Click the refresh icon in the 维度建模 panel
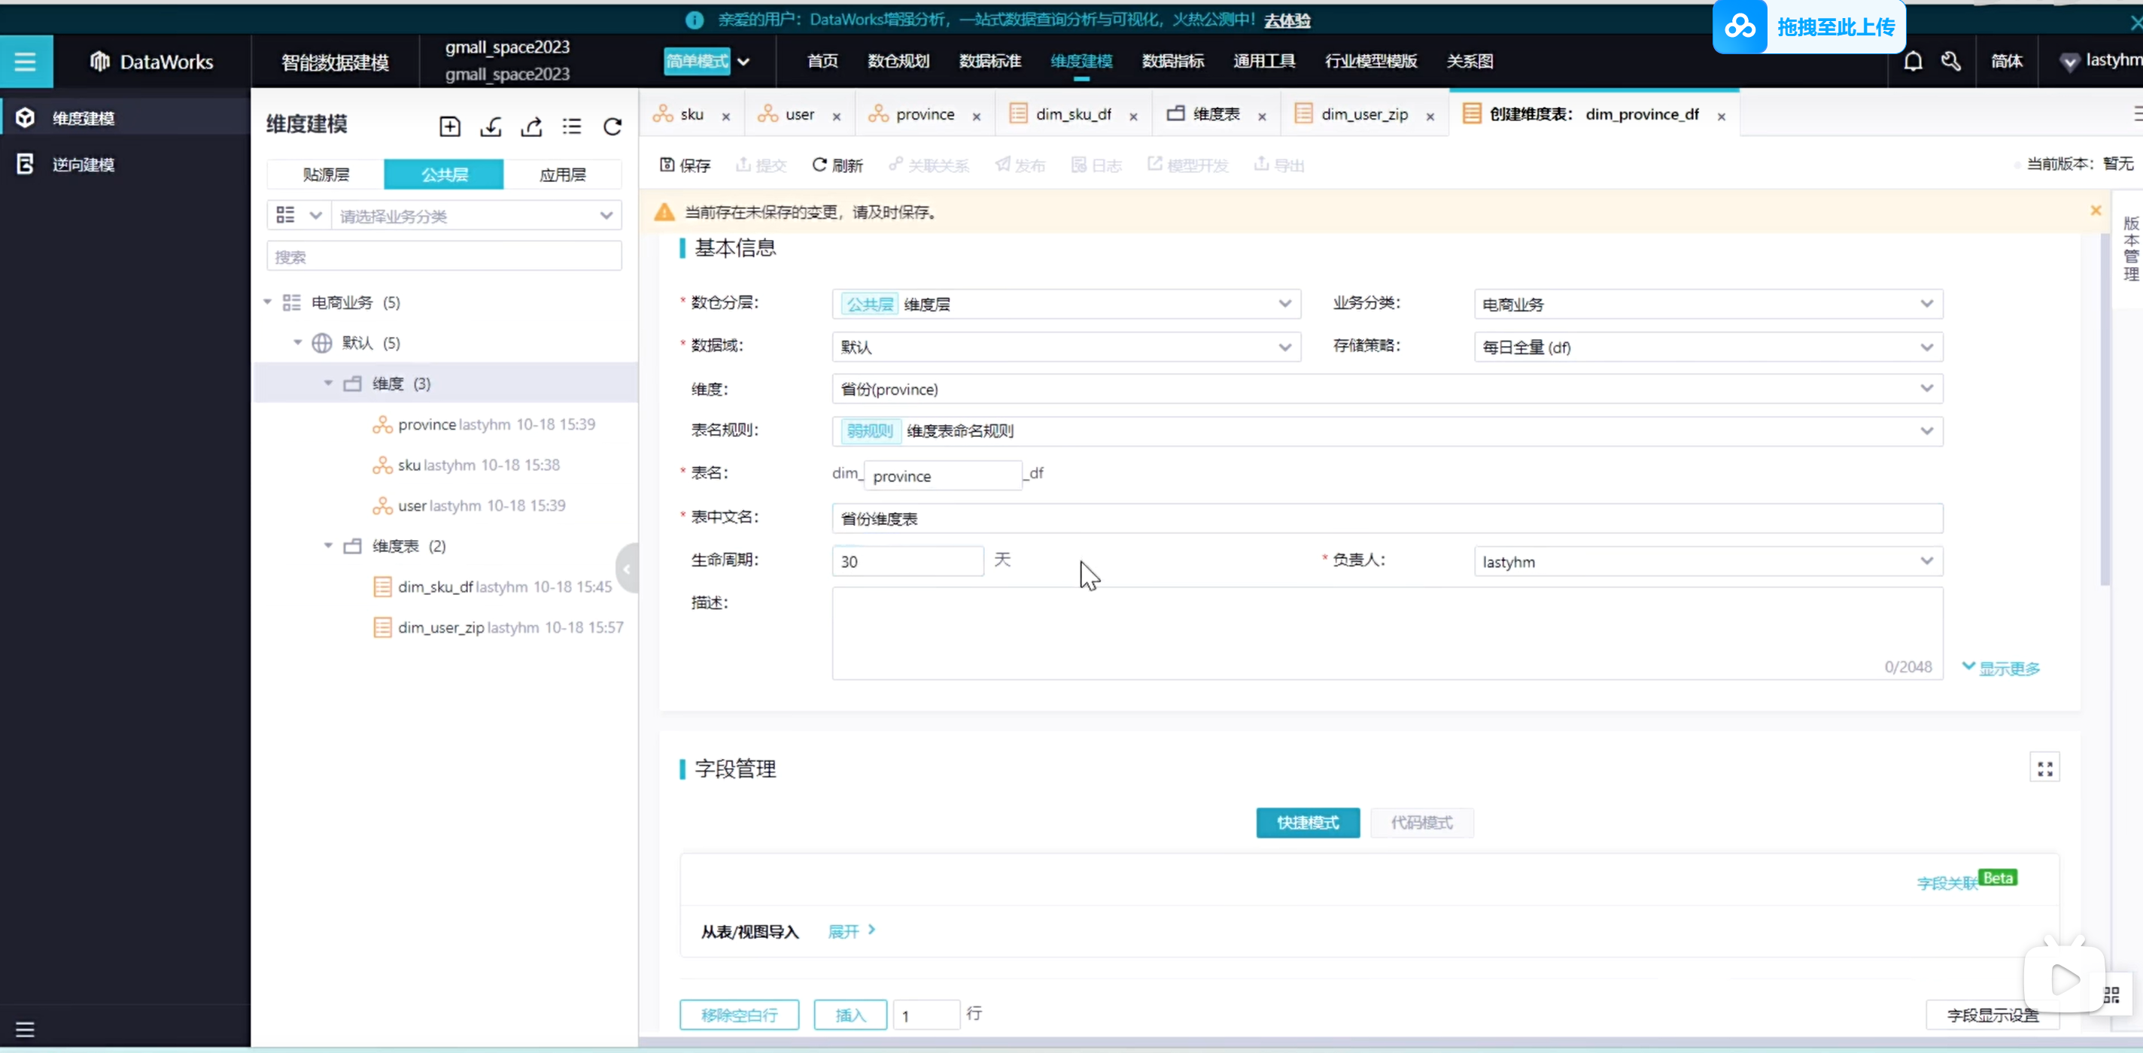2143x1053 pixels. [613, 126]
